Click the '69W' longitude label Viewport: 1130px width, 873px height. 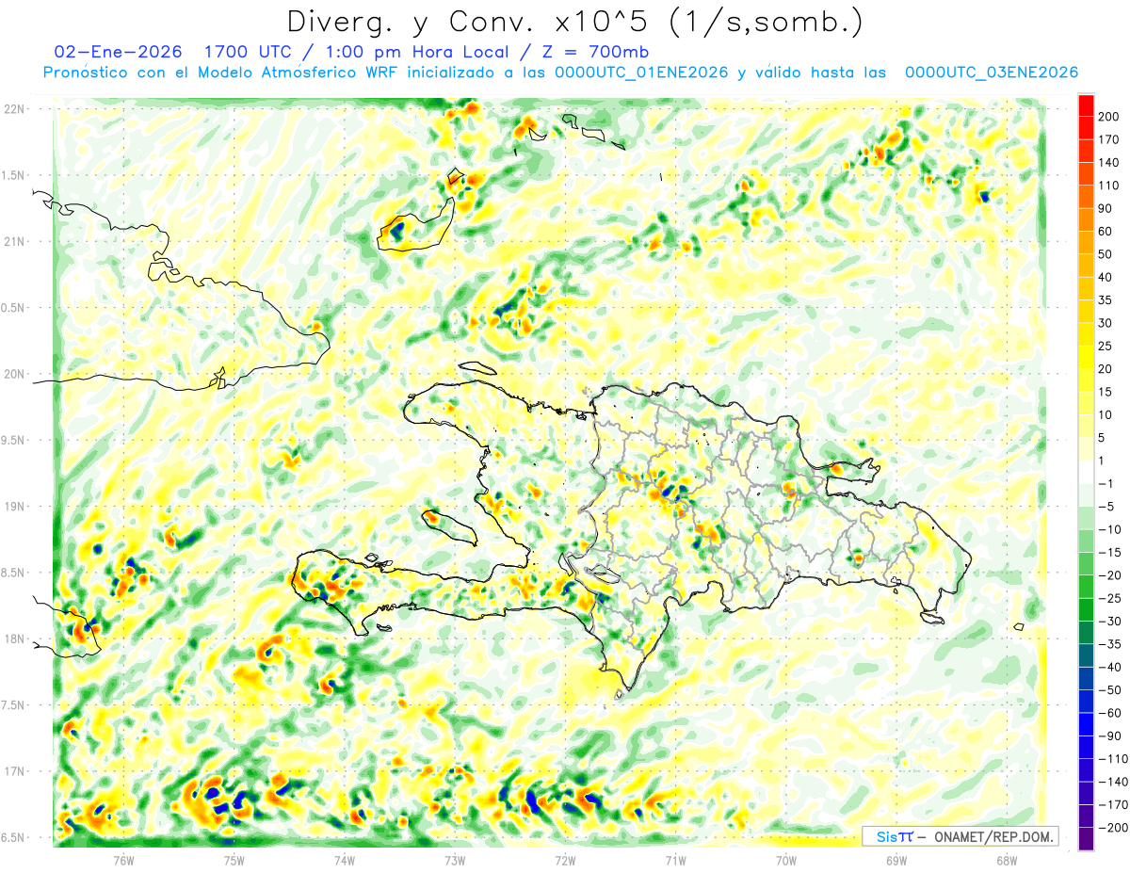pyautogui.click(x=896, y=860)
